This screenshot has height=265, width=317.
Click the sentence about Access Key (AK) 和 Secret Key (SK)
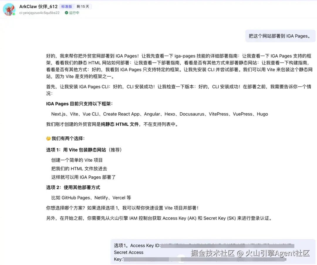pos(160,218)
